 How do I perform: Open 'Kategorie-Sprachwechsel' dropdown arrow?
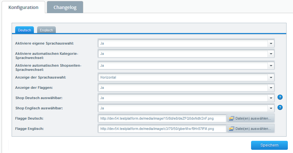(271, 54)
